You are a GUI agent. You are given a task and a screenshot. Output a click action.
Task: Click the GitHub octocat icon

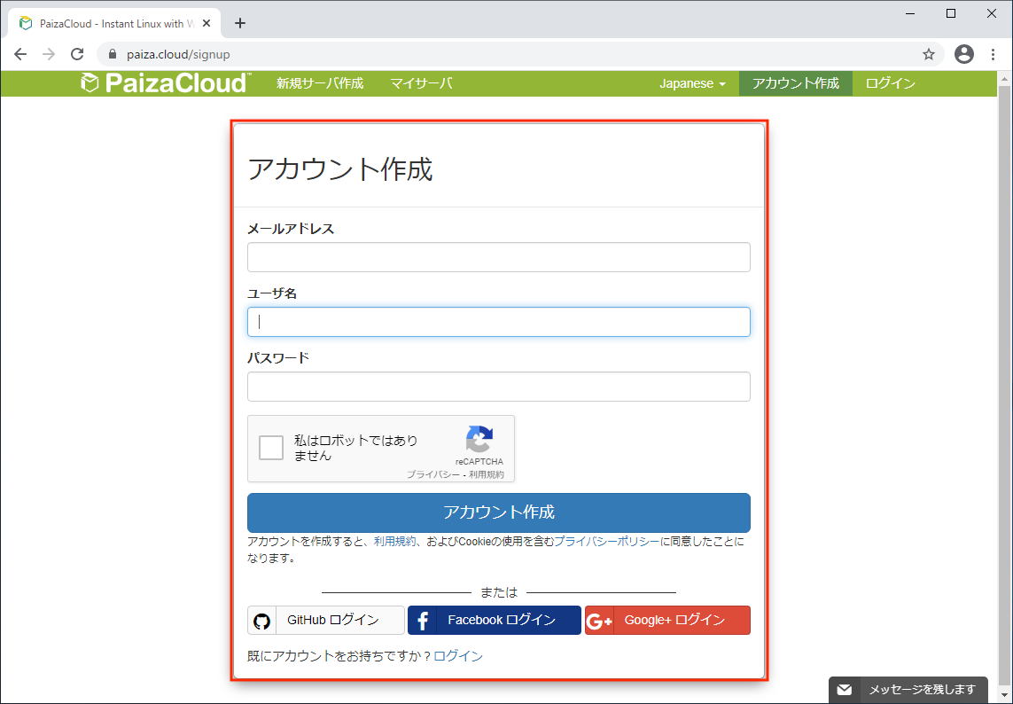[x=261, y=621]
